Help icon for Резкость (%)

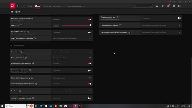point(21,25)
